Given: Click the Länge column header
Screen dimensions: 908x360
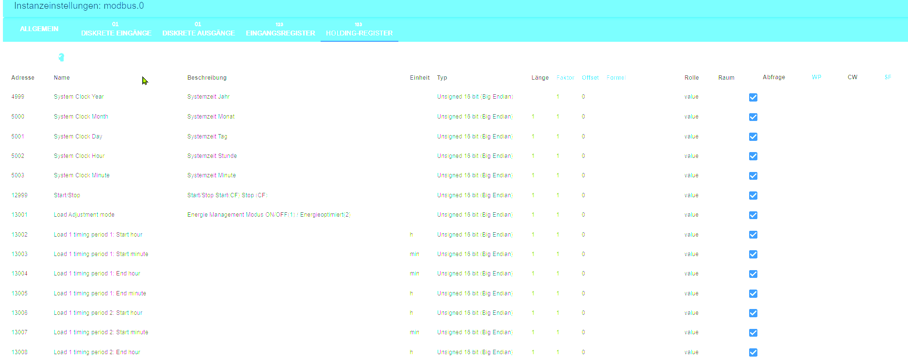Looking at the screenshot, I should click(540, 78).
